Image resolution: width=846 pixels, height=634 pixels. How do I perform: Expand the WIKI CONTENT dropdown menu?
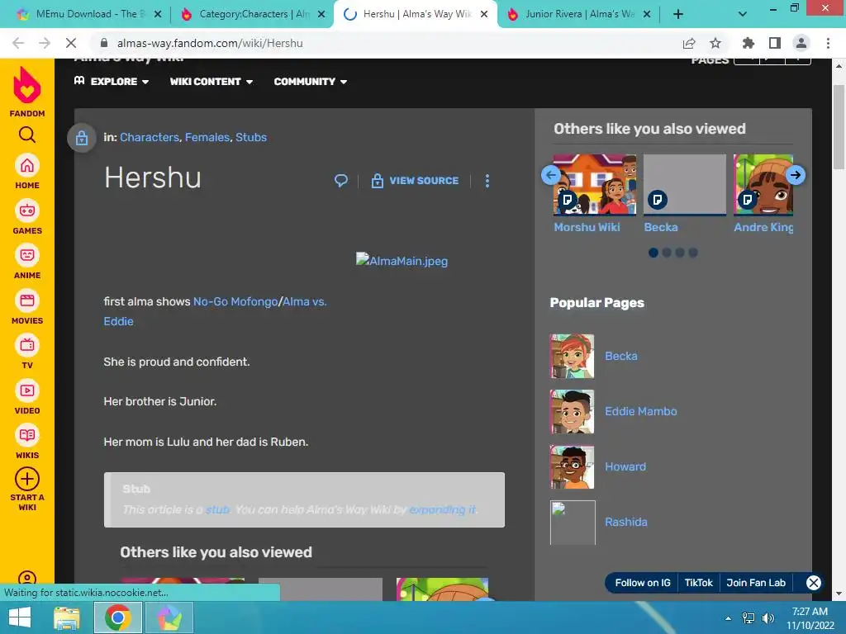coord(211,82)
